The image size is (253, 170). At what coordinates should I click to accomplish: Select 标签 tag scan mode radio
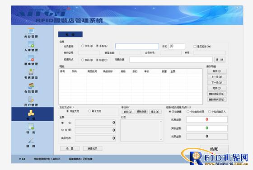coord(97,60)
